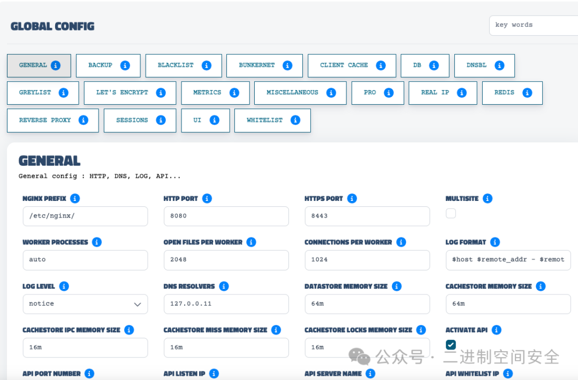Click info icon next to DNS RESOLVERS
Image resolution: width=578 pixels, height=380 pixels.
[x=224, y=286]
